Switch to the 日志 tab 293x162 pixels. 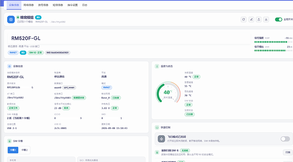(x=85, y=5)
